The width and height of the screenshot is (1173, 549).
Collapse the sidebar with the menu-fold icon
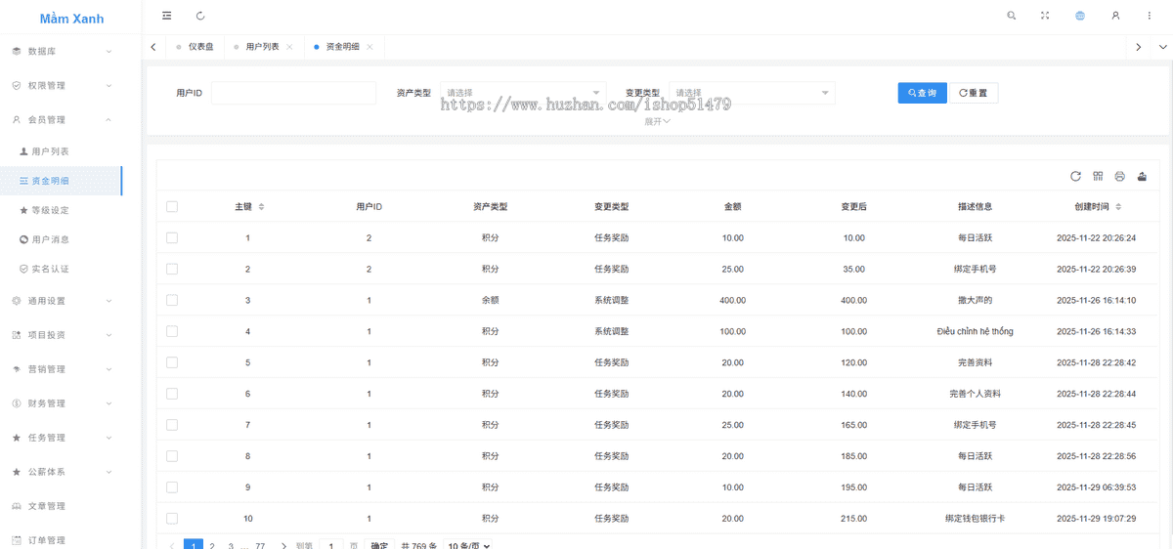(x=167, y=16)
